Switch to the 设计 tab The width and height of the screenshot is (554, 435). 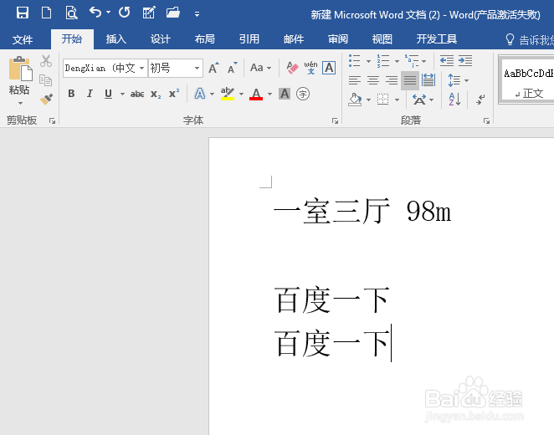(x=161, y=39)
